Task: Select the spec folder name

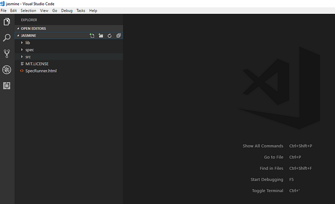Action: [x=29, y=50]
